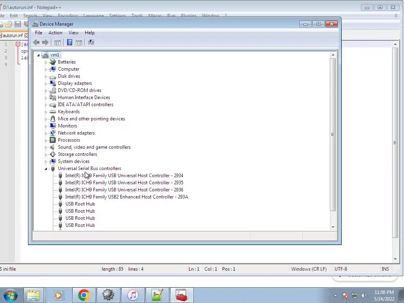Select Intel ICH9 USB Universal Host Controller - 2935

click(x=124, y=183)
